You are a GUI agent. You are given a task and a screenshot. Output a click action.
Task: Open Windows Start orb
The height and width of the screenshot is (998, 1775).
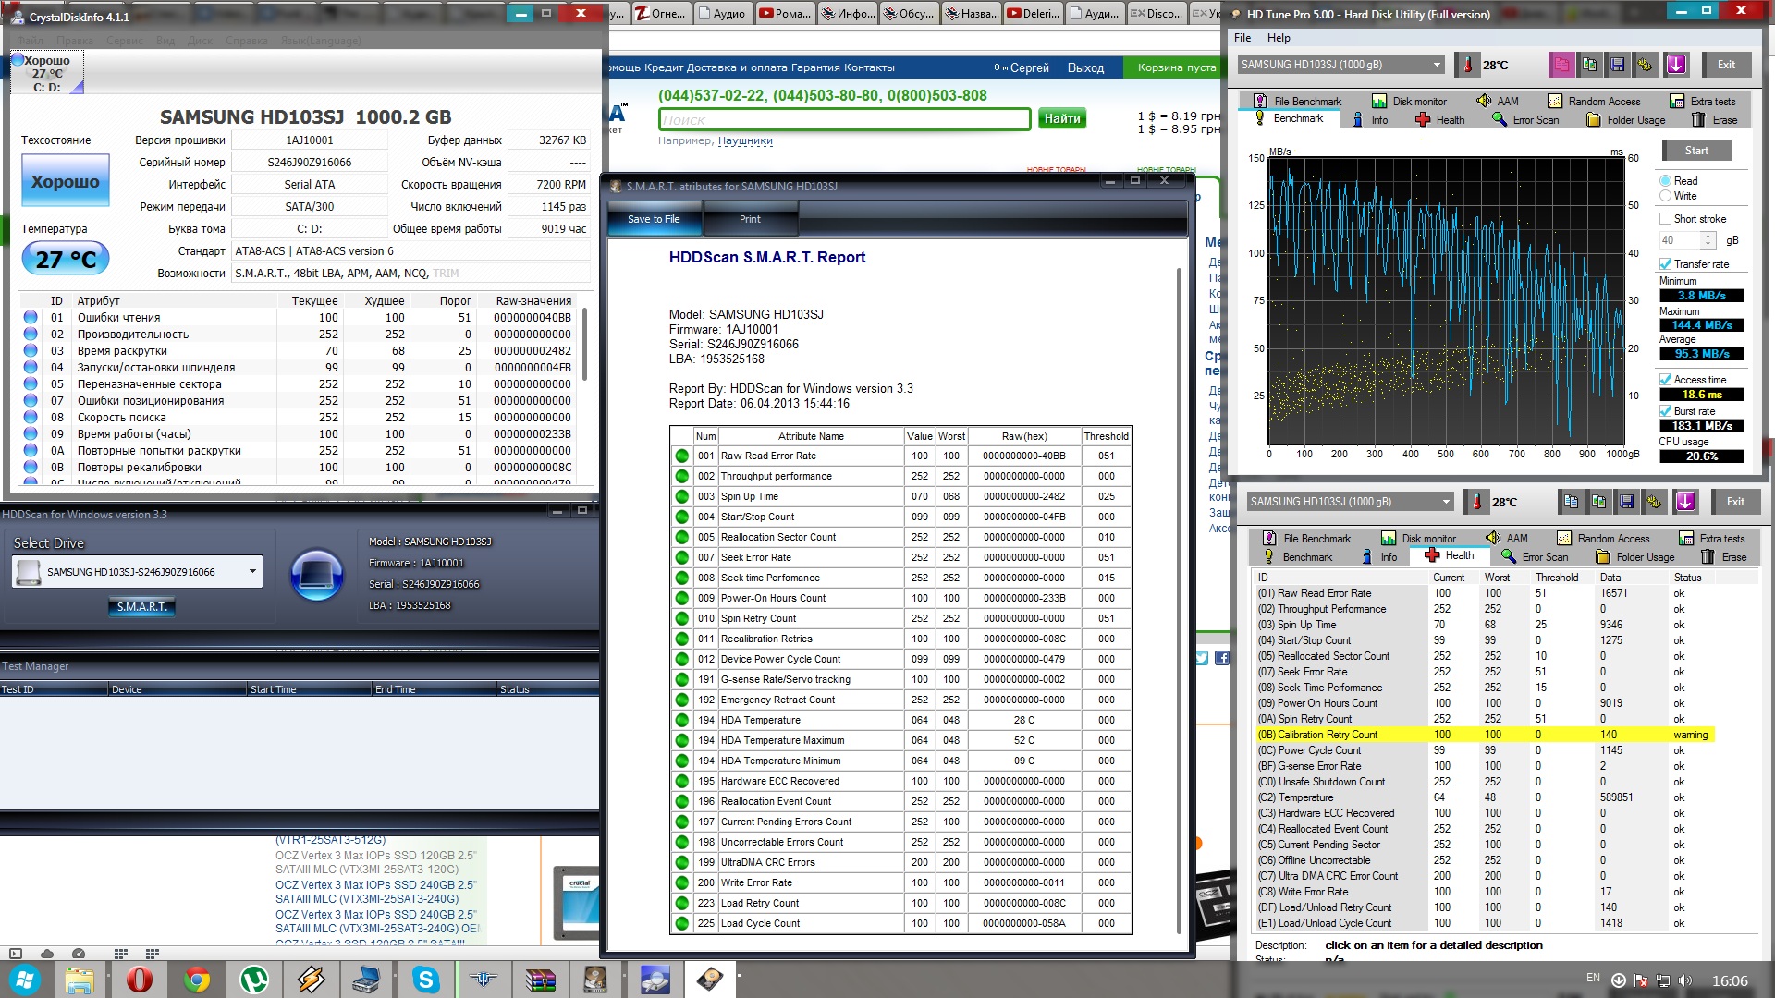pos(24,980)
